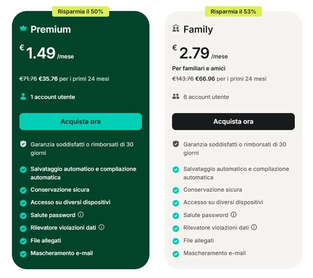The width and height of the screenshot is (313, 278).
Task: Click the Risparmia il 53% badge
Action: click(233, 11)
